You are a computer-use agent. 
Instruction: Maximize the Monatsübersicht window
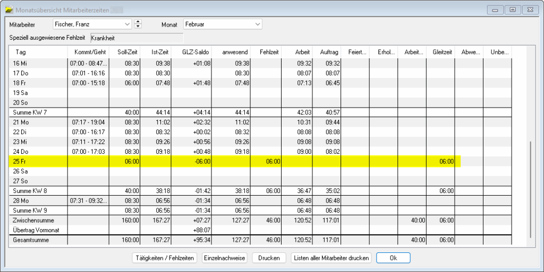pos(513,10)
